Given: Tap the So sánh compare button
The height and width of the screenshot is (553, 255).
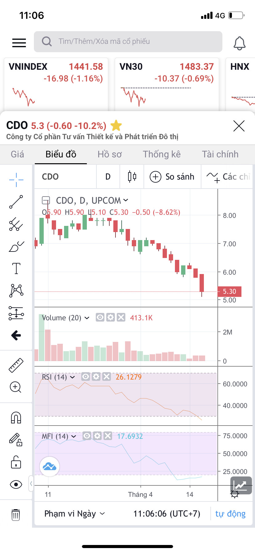Looking at the screenshot, I should 172,177.
